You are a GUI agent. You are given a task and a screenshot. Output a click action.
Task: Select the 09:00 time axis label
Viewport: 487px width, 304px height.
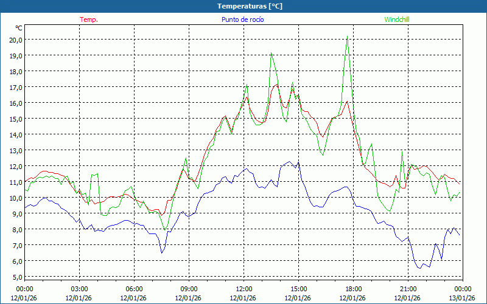pos(189,289)
